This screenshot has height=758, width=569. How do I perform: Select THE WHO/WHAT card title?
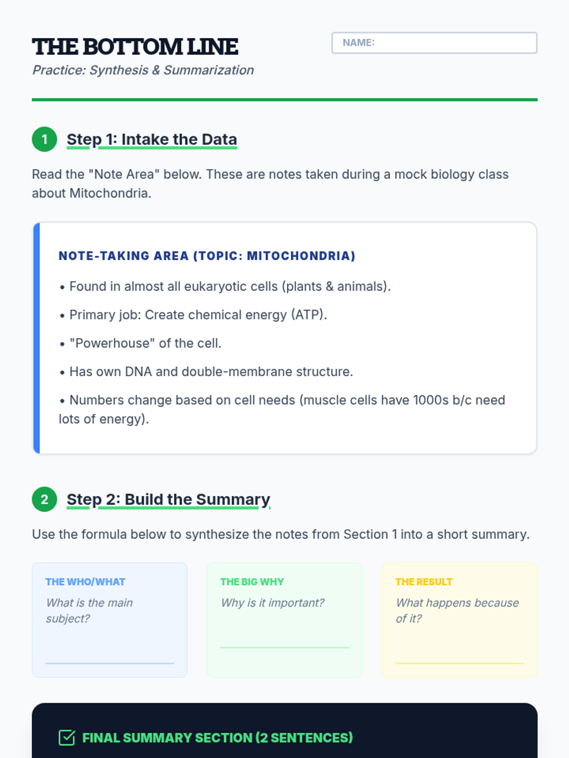coord(85,582)
